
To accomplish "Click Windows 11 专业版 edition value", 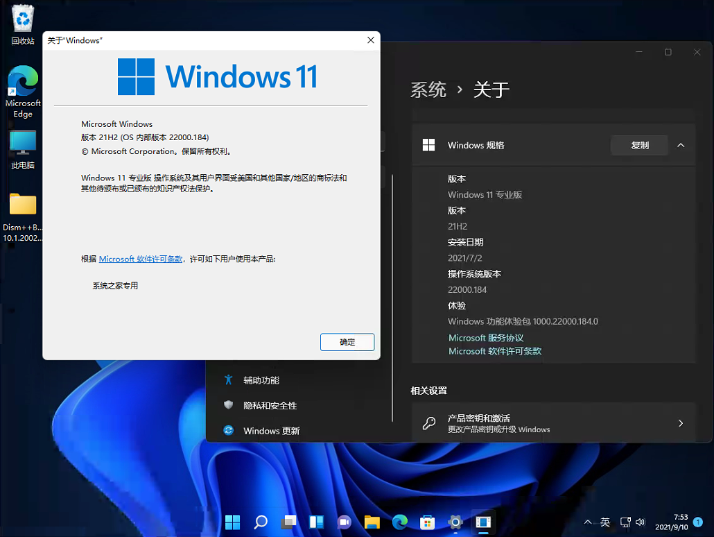I will [x=485, y=195].
